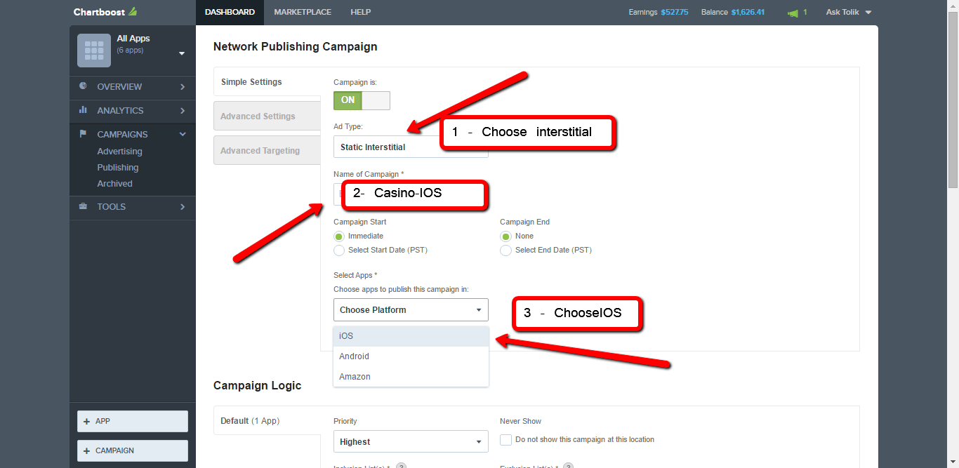Viewport: 959px width, 468px height.
Task: Click the "Never Show" label
Action: 521,422
